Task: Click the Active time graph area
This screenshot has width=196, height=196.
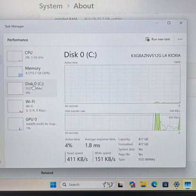Action: pyautogui.click(x=122, y=84)
